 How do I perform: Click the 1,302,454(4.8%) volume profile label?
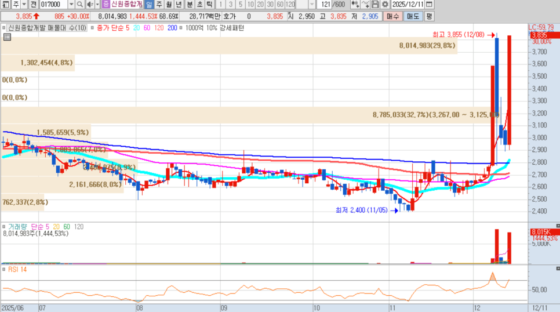(46, 63)
